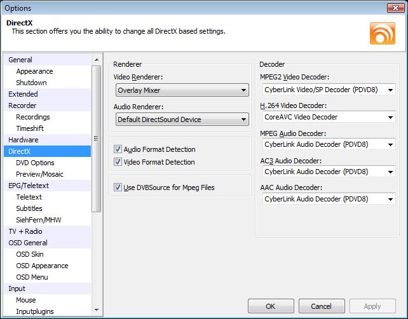
Task: Uncheck Use DVBSource for Mpeg Files
Action: click(x=118, y=187)
